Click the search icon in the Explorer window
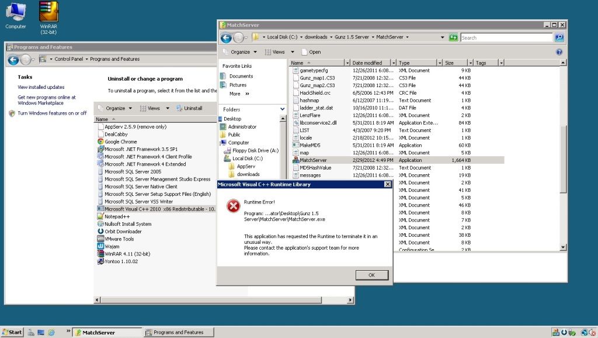This screenshot has height=338, width=598. pyautogui.click(x=559, y=37)
